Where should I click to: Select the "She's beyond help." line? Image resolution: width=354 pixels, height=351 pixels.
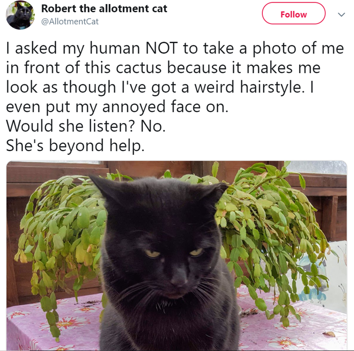click(75, 145)
